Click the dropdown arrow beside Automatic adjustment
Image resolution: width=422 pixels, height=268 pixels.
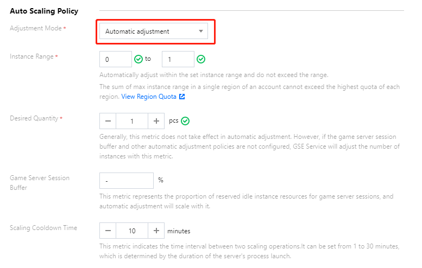201,31
